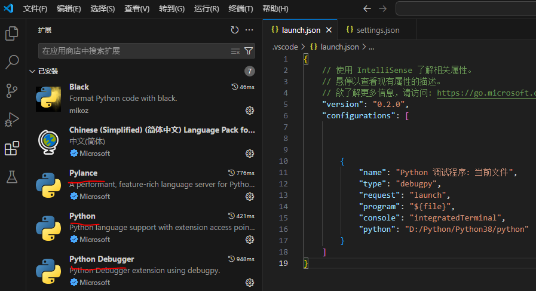Click Python Debugger activation time 948ms
Screen dimensions: 536x291
tap(241, 259)
